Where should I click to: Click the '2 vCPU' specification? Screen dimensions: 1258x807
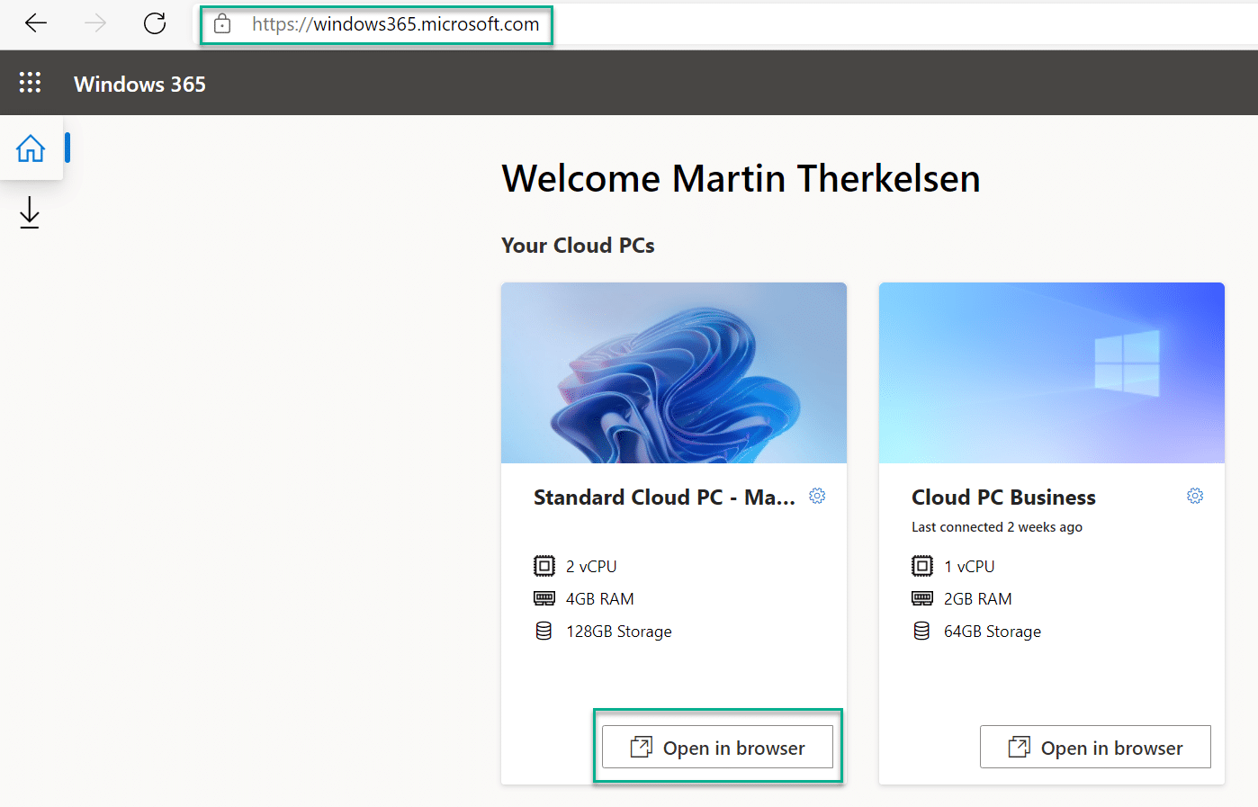point(591,567)
